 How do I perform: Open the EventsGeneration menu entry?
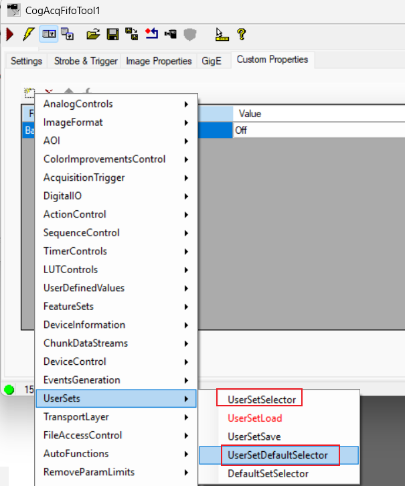[x=116, y=380]
